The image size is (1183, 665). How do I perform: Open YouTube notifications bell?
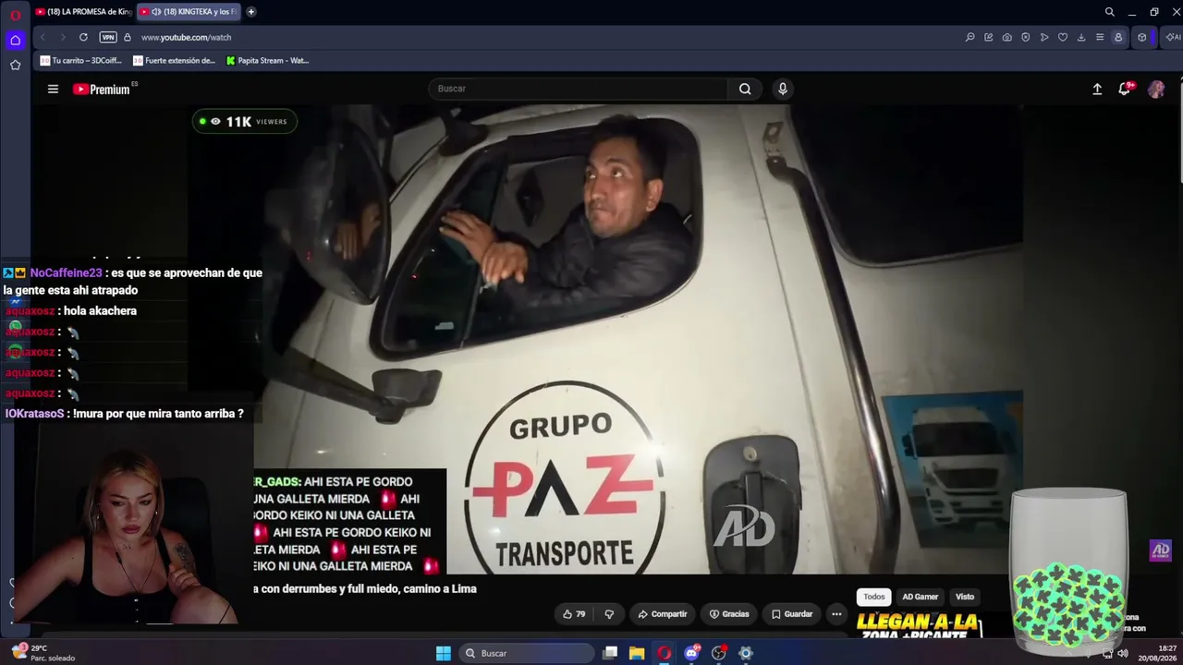(x=1125, y=89)
